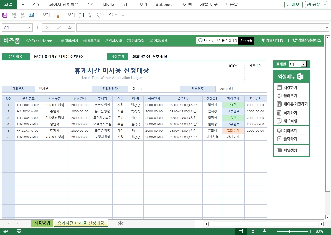The width and height of the screenshot is (331, 235).
Task: Click the horizontal scrollbar right arrow
Action: coord(321,224)
